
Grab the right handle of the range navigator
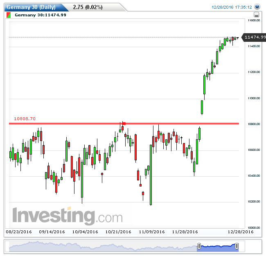pyautogui.click(x=237, y=246)
